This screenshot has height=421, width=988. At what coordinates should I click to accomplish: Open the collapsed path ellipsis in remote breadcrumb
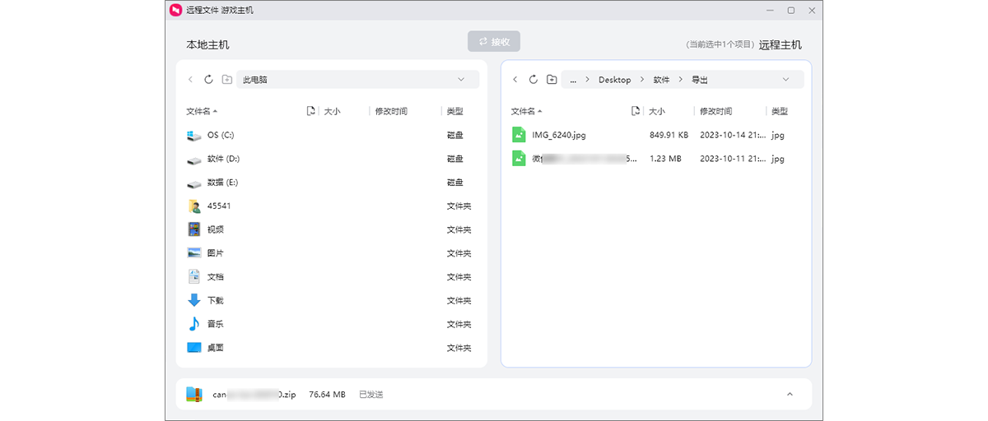coord(573,80)
